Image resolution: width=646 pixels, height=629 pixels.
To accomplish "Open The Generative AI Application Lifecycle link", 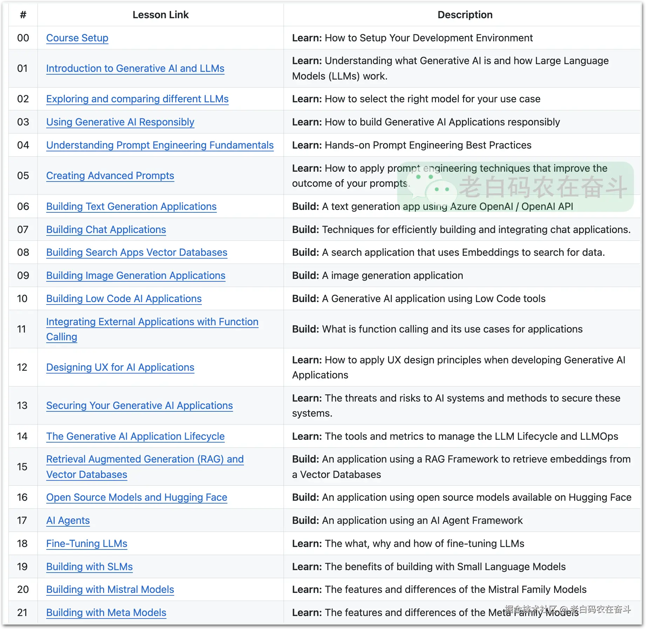I will click(x=135, y=436).
